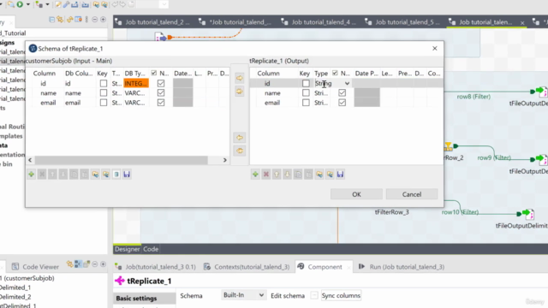The height and width of the screenshot is (308, 548).
Task: Click the tReplicate_1 pink component icon
Action: pos(120,281)
